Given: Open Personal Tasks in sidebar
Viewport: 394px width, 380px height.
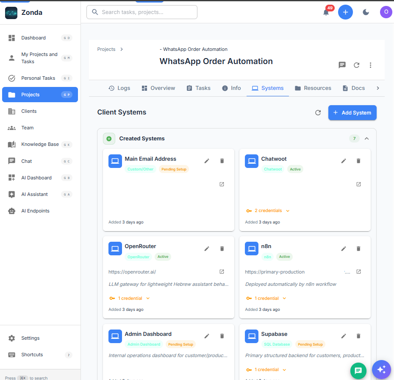Looking at the screenshot, I should point(40,78).
